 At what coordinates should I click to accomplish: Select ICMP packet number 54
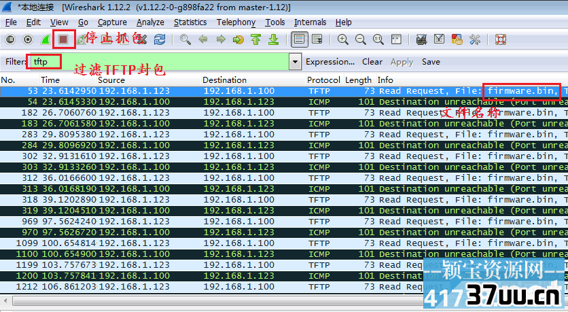pos(284,102)
